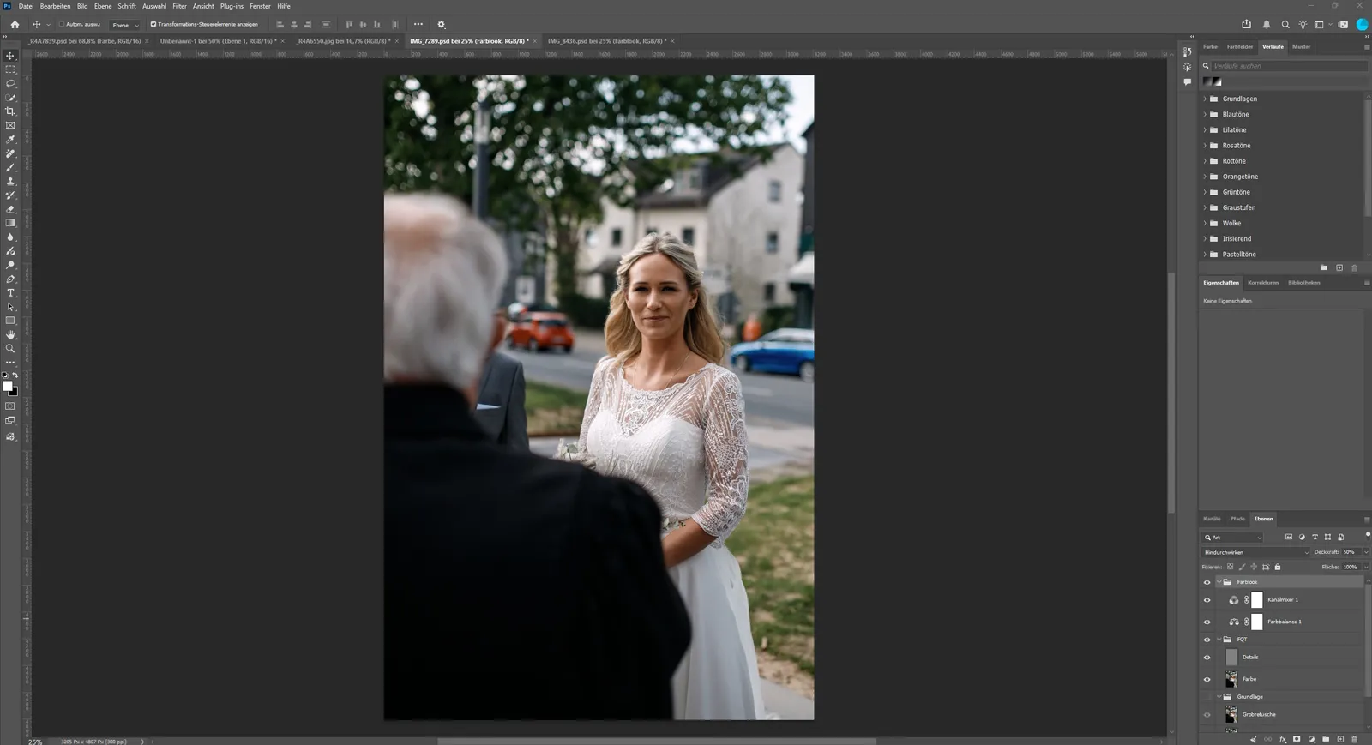Expand the Blautöne gradient folder
Image resolution: width=1372 pixels, height=745 pixels.
tap(1205, 115)
